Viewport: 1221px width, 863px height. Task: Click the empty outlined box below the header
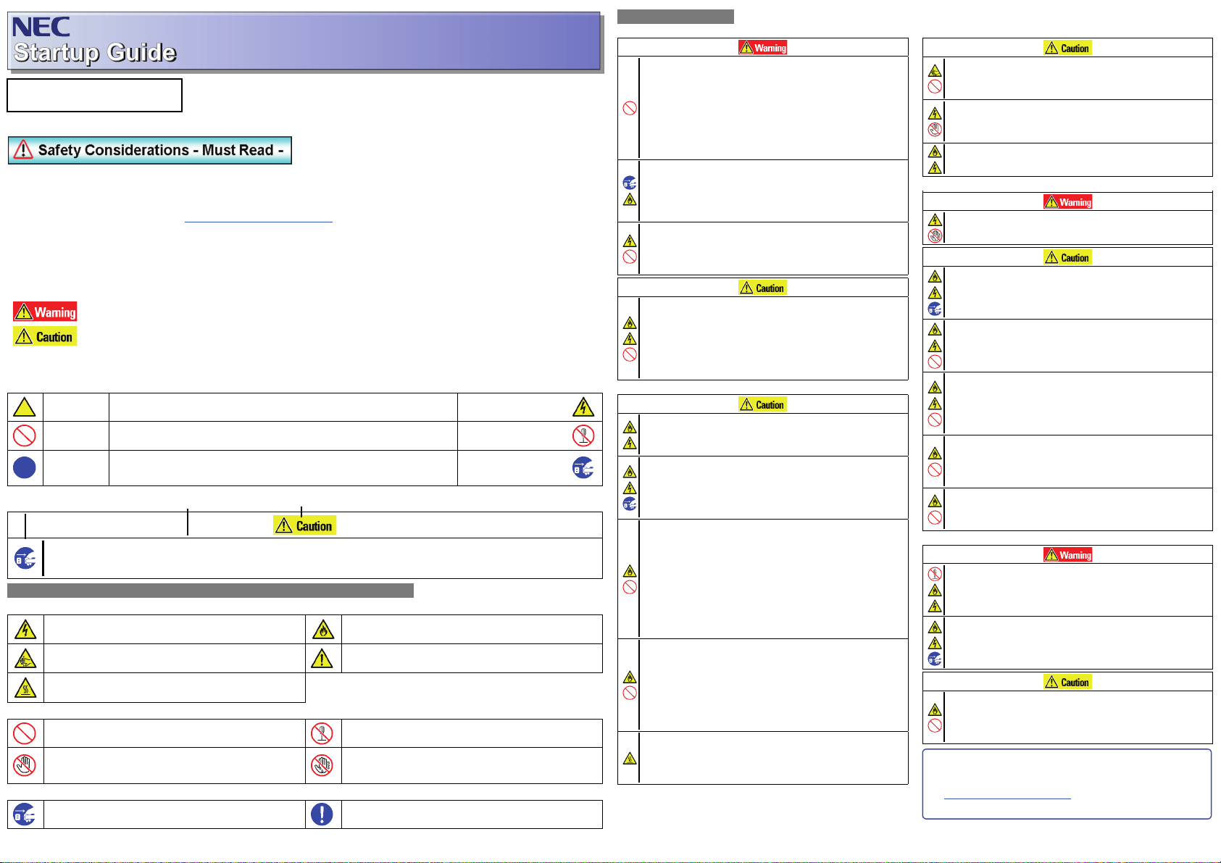click(94, 95)
